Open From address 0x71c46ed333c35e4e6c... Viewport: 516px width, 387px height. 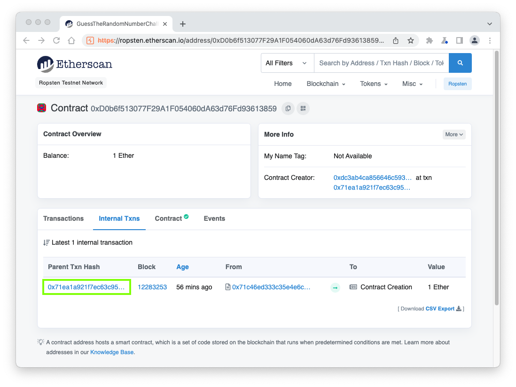271,287
